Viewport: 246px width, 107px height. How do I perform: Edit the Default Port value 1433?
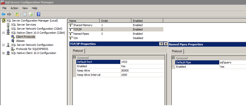pos(142,62)
